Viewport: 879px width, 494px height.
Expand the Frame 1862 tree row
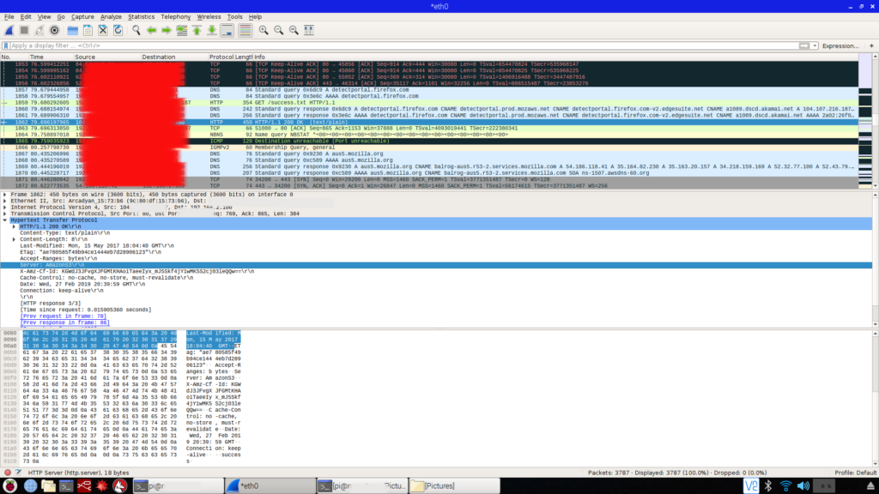click(x=3, y=195)
